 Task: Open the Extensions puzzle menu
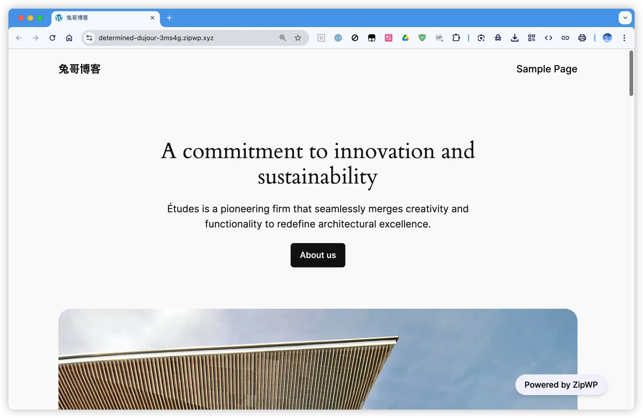click(x=456, y=38)
